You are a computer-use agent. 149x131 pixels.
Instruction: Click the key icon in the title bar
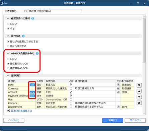tap(4, 3)
